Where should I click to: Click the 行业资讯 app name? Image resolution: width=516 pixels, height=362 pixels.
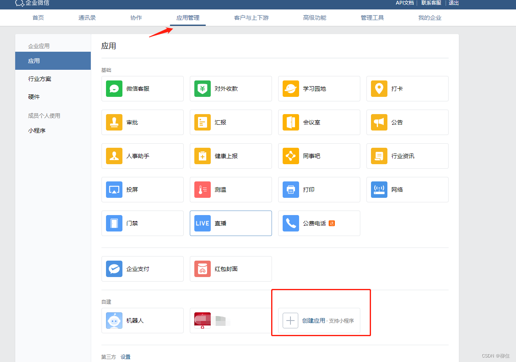point(403,156)
